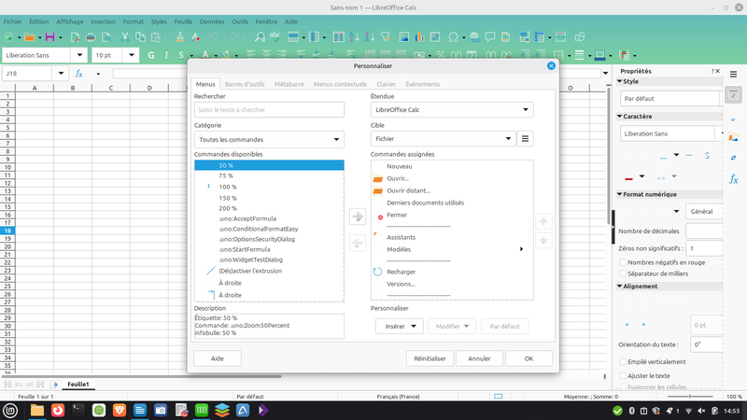Click the Cut scissors icon
Image resolution: width=747 pixels, height=420 pixels.
125,37
